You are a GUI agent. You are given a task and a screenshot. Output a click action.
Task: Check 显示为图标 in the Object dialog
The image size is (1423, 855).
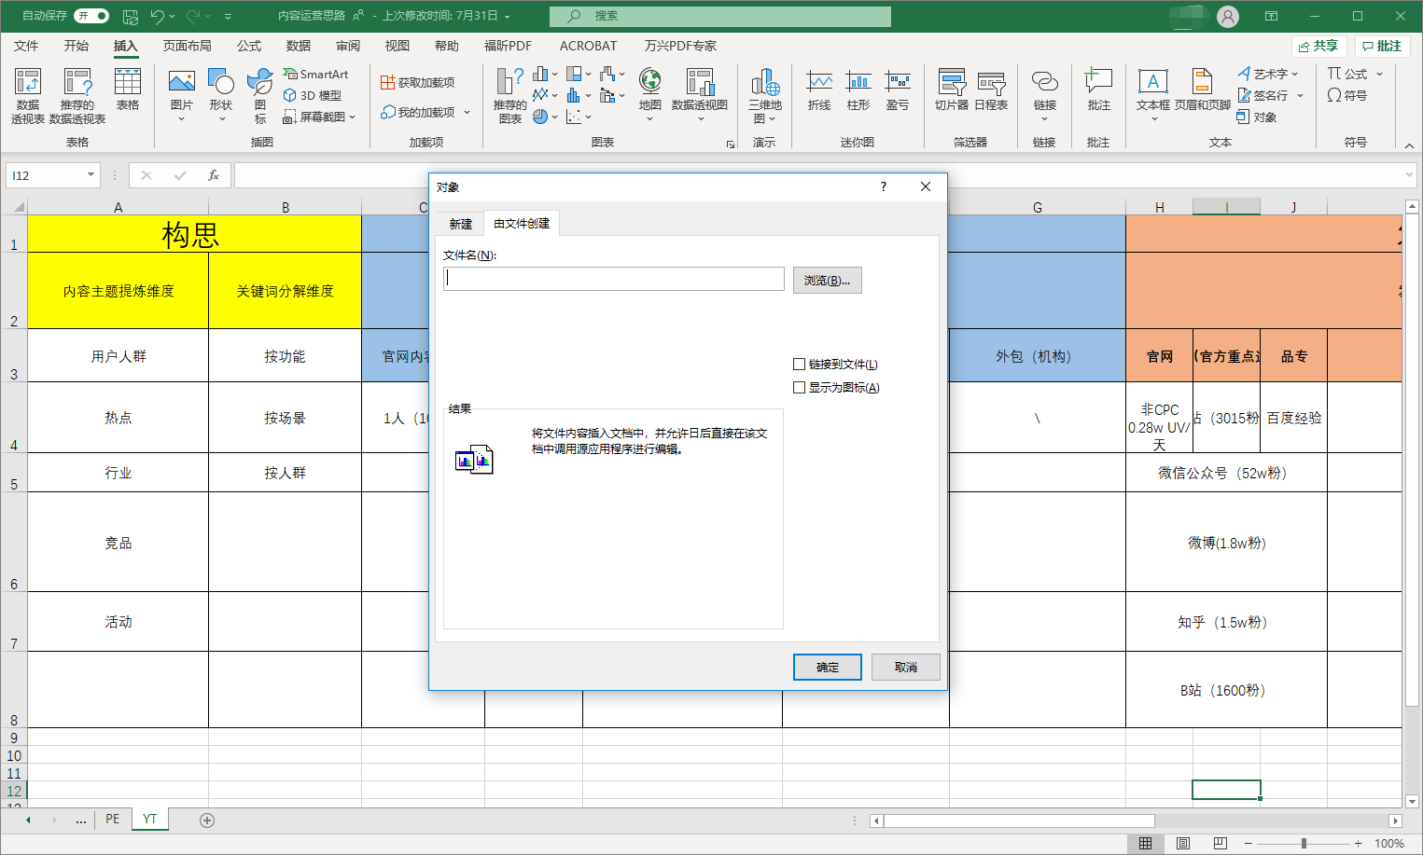[x=800, y=387]
